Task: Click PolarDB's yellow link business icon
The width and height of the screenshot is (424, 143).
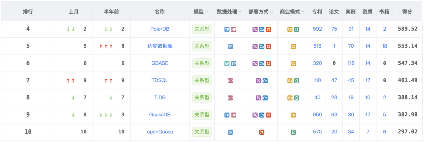Action: (x=290, y=29)
